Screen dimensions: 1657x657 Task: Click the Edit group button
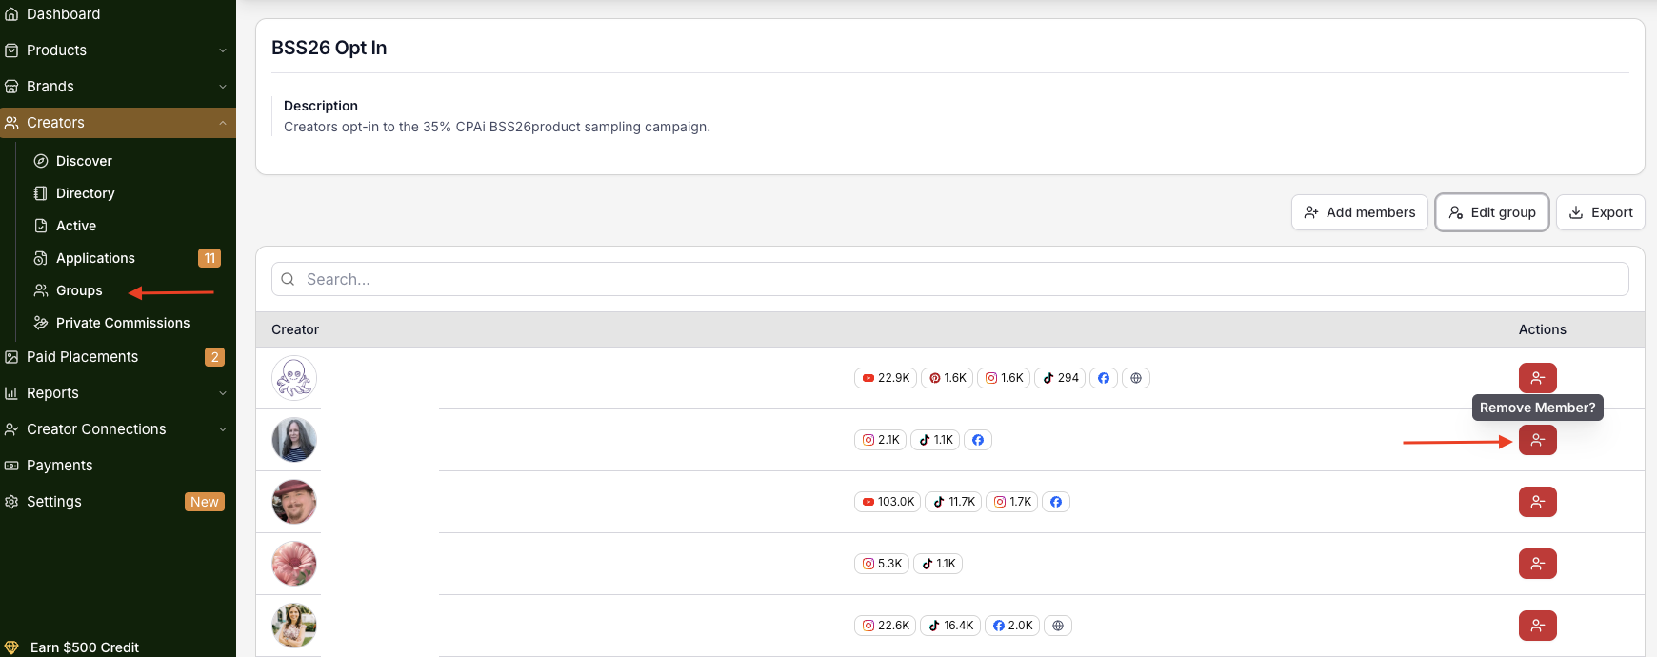pos(1491,212)
